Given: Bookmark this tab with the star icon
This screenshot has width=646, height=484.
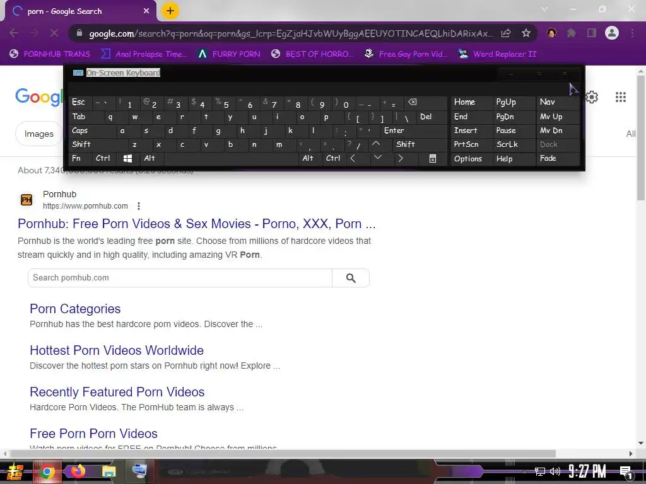Looking at the screenshot, I should [x=526, y=33].
